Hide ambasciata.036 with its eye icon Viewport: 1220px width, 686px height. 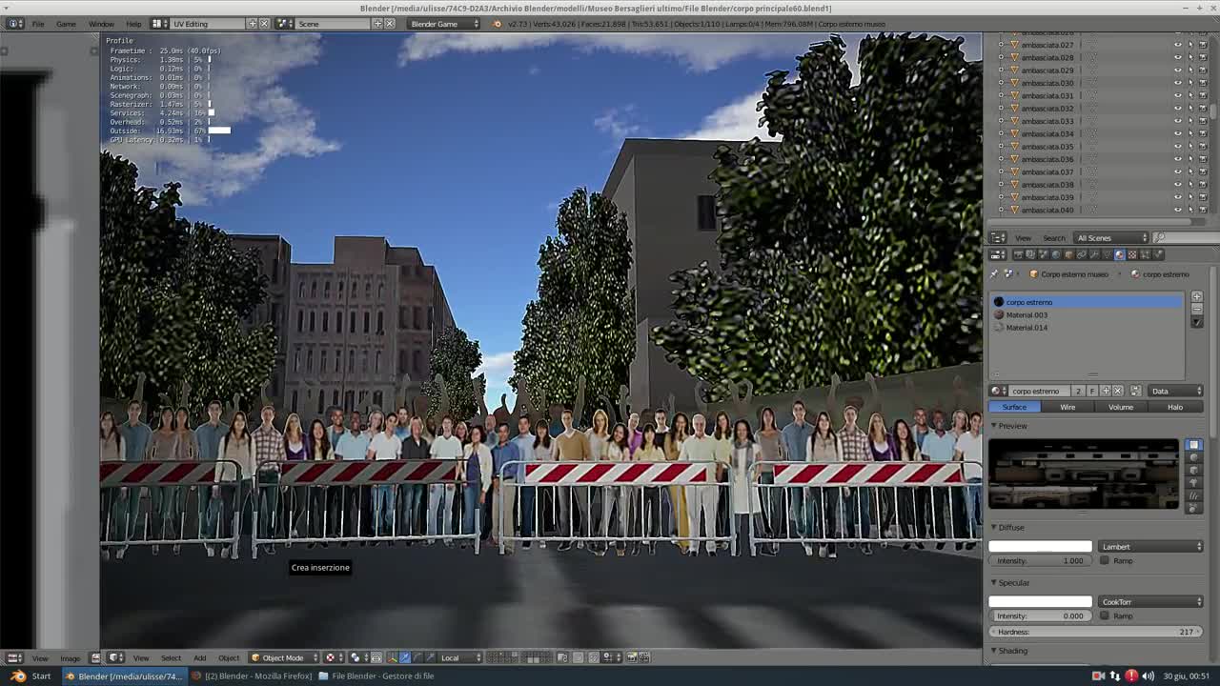(x=1177, y=159)
